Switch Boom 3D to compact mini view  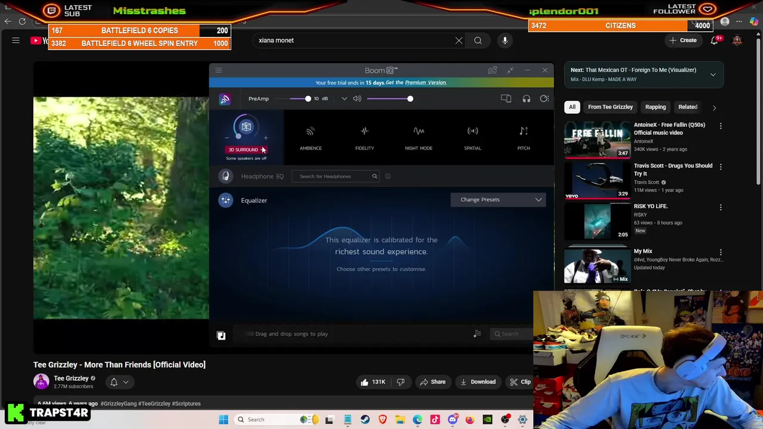pos(510,70)
